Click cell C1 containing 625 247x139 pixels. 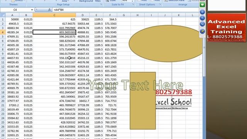[x=54, y=20]
